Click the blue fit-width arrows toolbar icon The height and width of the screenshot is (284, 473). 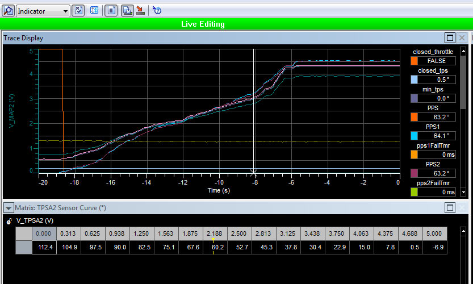pyautogui.click(x=94, y=11)
